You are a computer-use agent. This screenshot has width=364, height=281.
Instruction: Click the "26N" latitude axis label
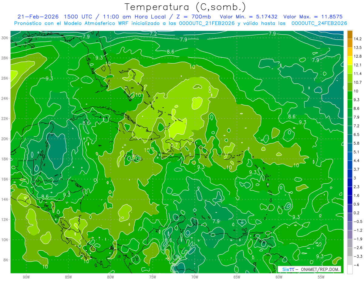point(5,78)
